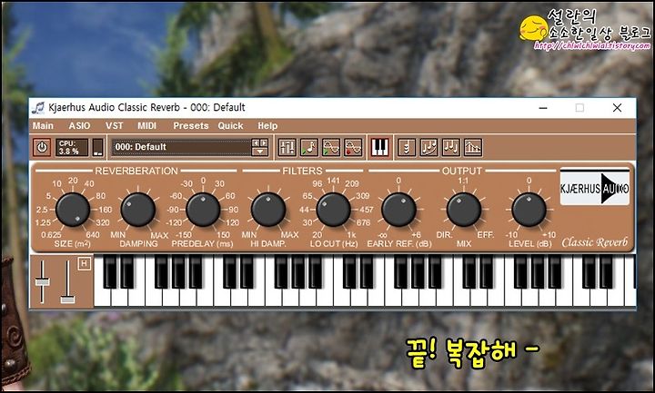Toggle the H hold button by keyboard
The height and width of the screenshot is (393, 655).
[x=84, y=263]
